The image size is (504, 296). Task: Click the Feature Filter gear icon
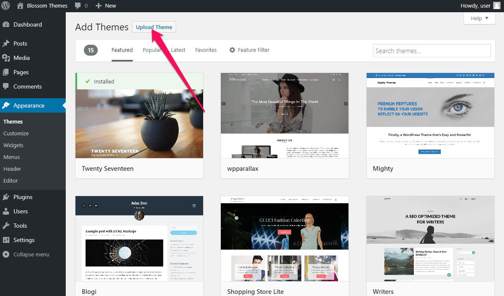[232, 50]
